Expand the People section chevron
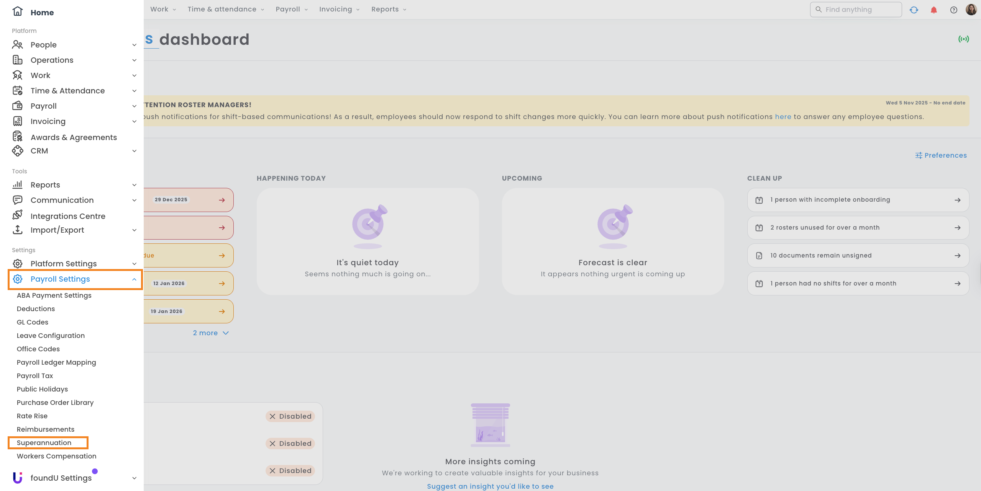The height and width of the screenshot is (491, 981). pos(134,45)
